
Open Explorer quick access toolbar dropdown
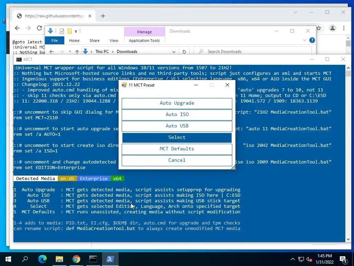76,32
